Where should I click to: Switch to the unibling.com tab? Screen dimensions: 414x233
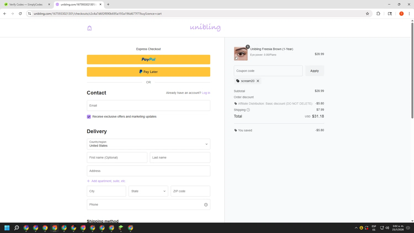pyautogui.click(x=79, y=4)
